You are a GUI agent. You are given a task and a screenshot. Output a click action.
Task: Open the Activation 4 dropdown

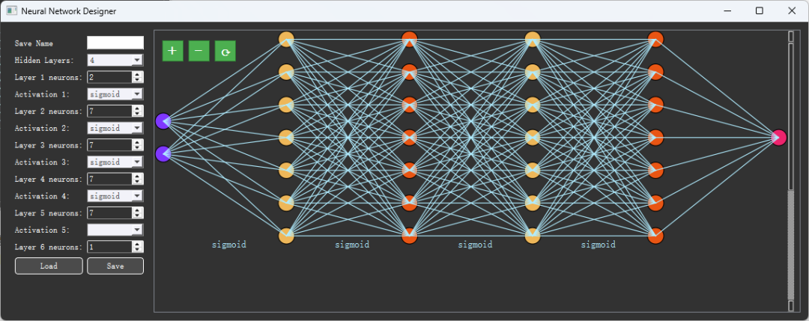click(115, 196)
